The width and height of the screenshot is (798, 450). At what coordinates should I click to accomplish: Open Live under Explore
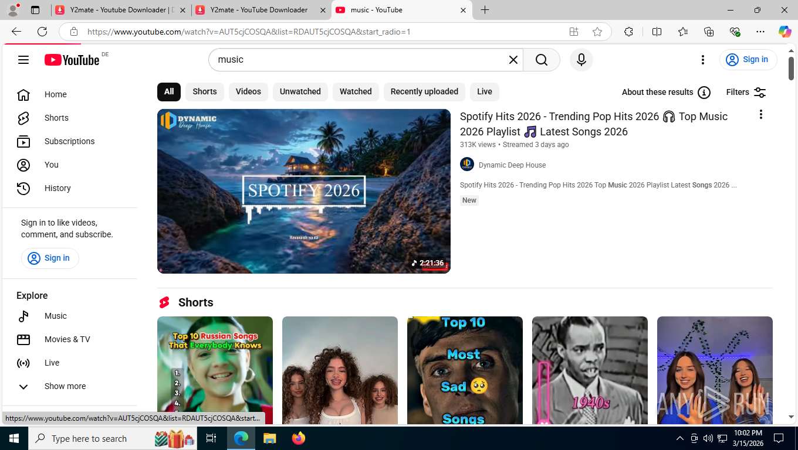[69, 363]
